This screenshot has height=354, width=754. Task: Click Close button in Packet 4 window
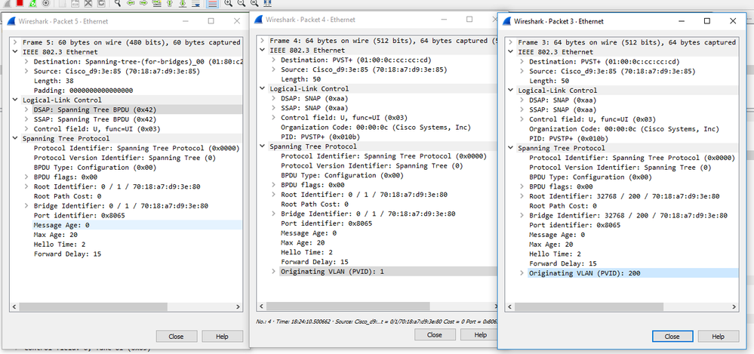point(435,335)
